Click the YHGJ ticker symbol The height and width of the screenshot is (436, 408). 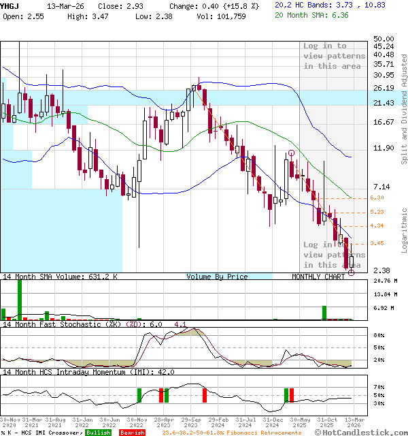click(10, 4)
